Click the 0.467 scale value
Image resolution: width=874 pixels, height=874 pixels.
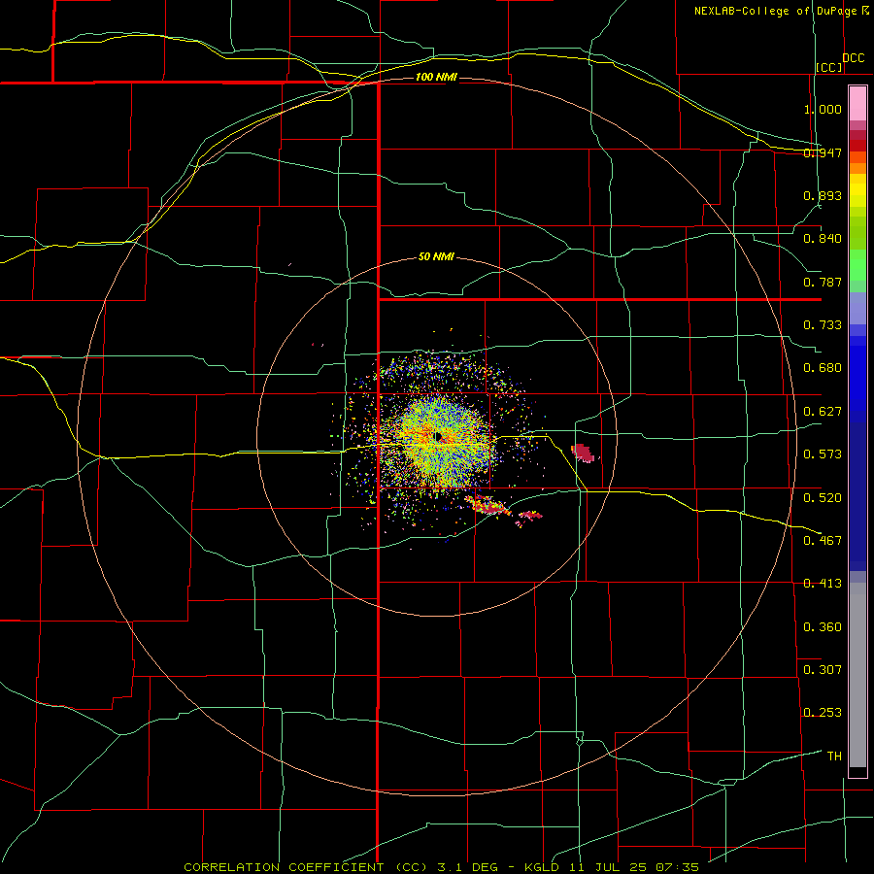[x=823, y=540]
